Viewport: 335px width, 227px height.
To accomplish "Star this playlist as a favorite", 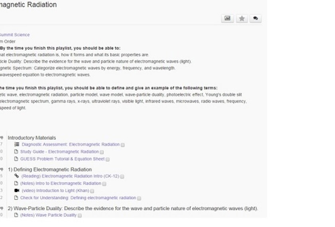I will (242, 18).
